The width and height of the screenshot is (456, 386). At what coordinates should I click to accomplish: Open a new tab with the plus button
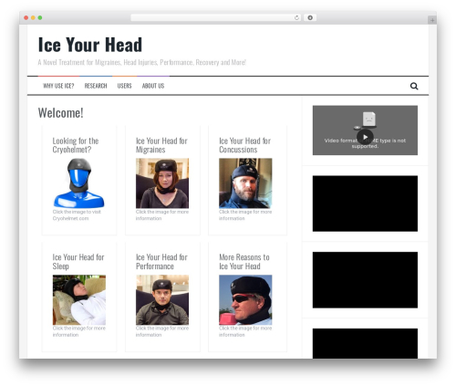tap(432, 20)
